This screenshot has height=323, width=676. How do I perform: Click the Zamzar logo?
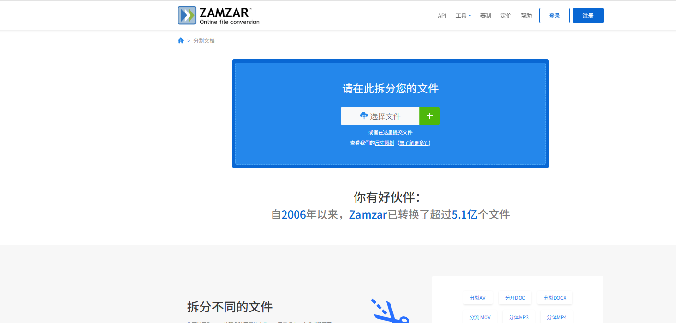pyautogui.click(x=218, y=15)
